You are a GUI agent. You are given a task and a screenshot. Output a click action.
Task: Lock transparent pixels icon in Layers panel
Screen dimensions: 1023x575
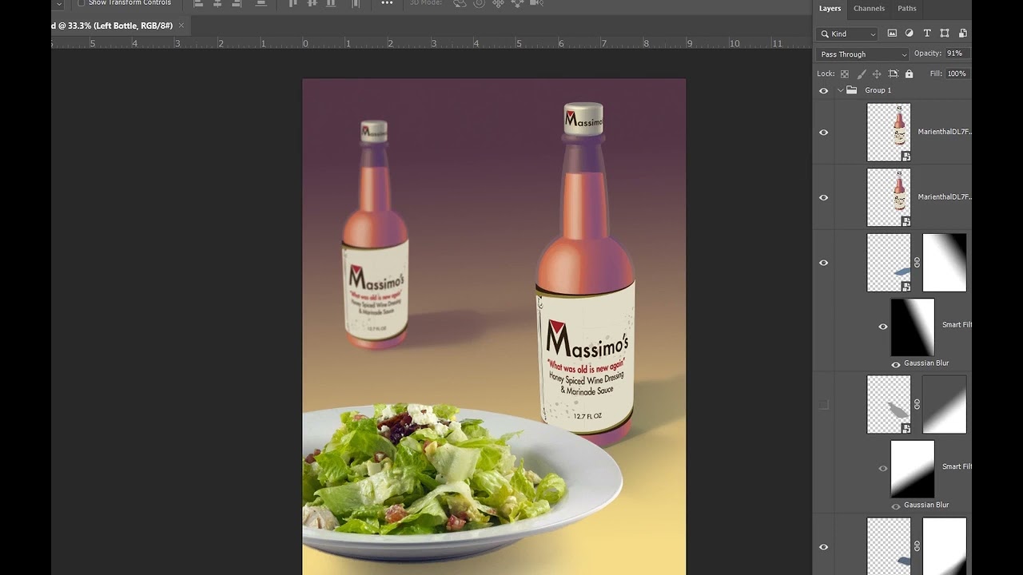tap(845, 73)
